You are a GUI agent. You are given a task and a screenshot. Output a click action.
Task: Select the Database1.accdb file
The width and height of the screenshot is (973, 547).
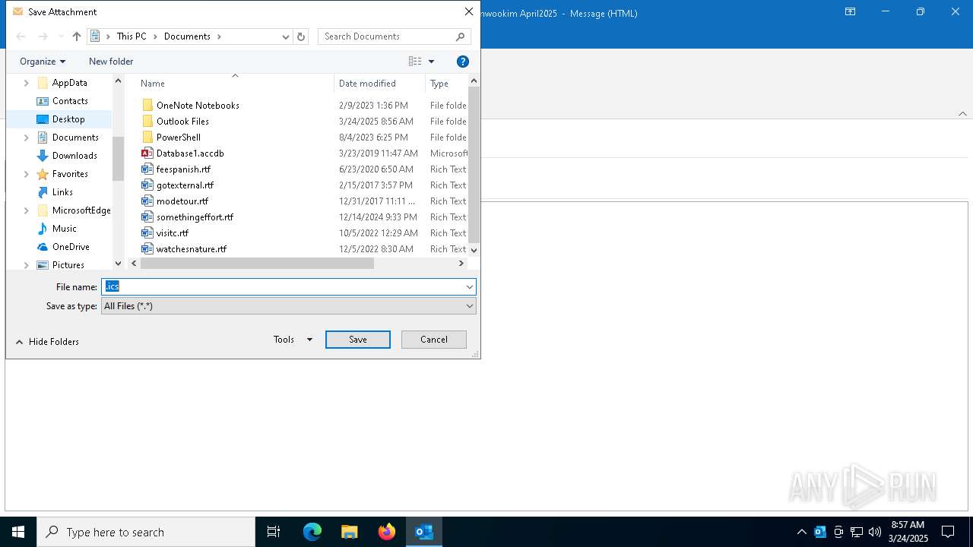190,153
